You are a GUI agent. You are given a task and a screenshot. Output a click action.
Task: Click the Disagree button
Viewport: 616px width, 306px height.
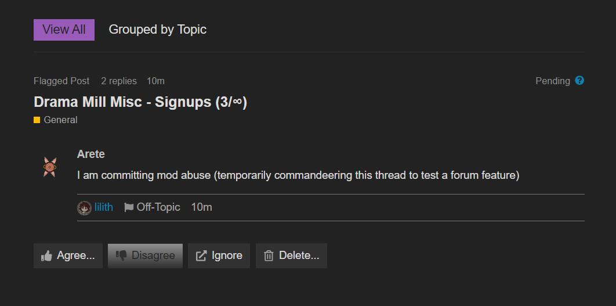click(x=146, y=256)
